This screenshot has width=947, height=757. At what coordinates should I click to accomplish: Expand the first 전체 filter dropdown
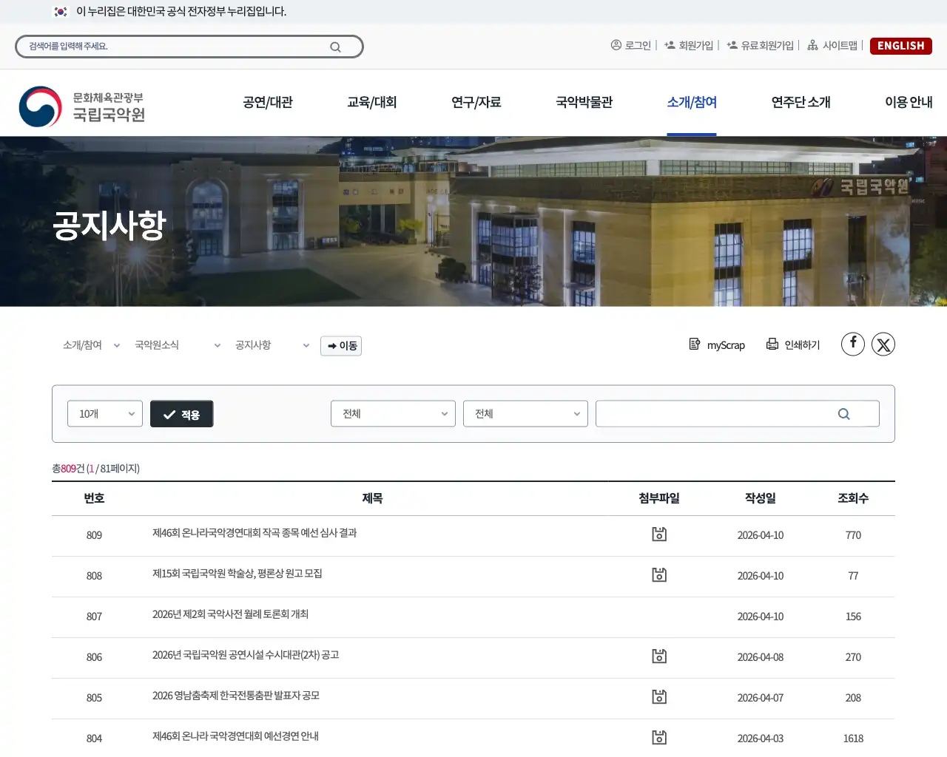point(393,413)
